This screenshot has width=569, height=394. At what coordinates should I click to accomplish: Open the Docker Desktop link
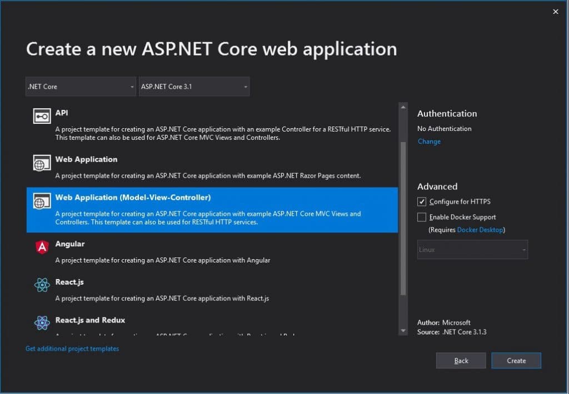coord(480,230)
